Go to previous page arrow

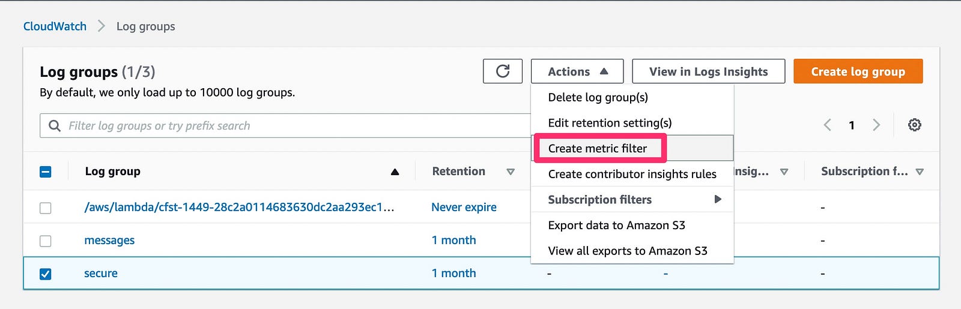tap(828, 125)
